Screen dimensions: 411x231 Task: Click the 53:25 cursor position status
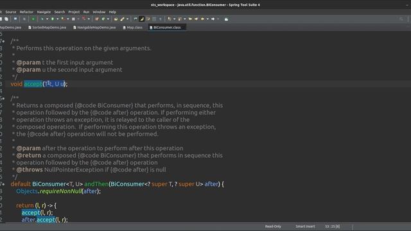[333, 227]
